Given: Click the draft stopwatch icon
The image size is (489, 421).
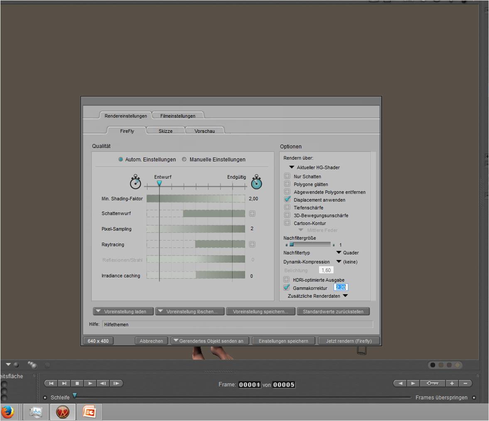Looking at the screenshot, I should click(x=135, y=182).
